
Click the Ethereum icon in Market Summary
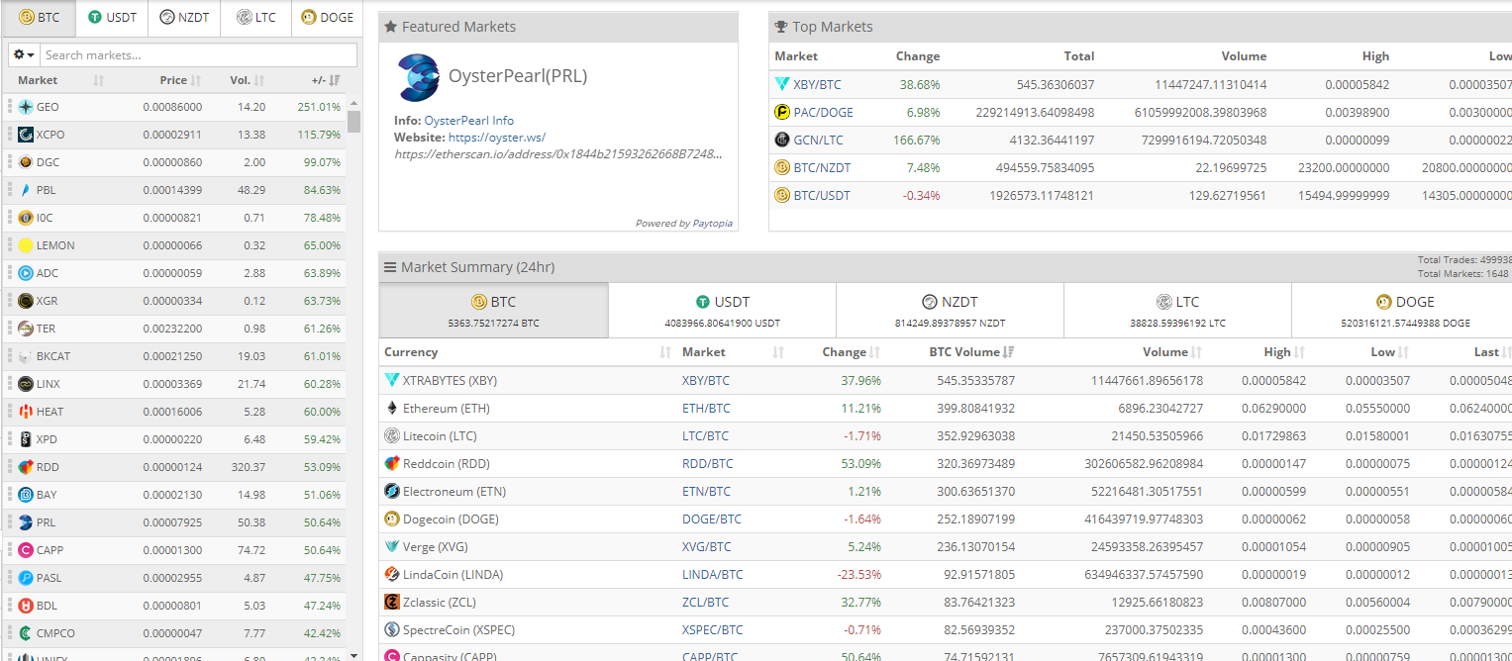[x=392, y=409]
